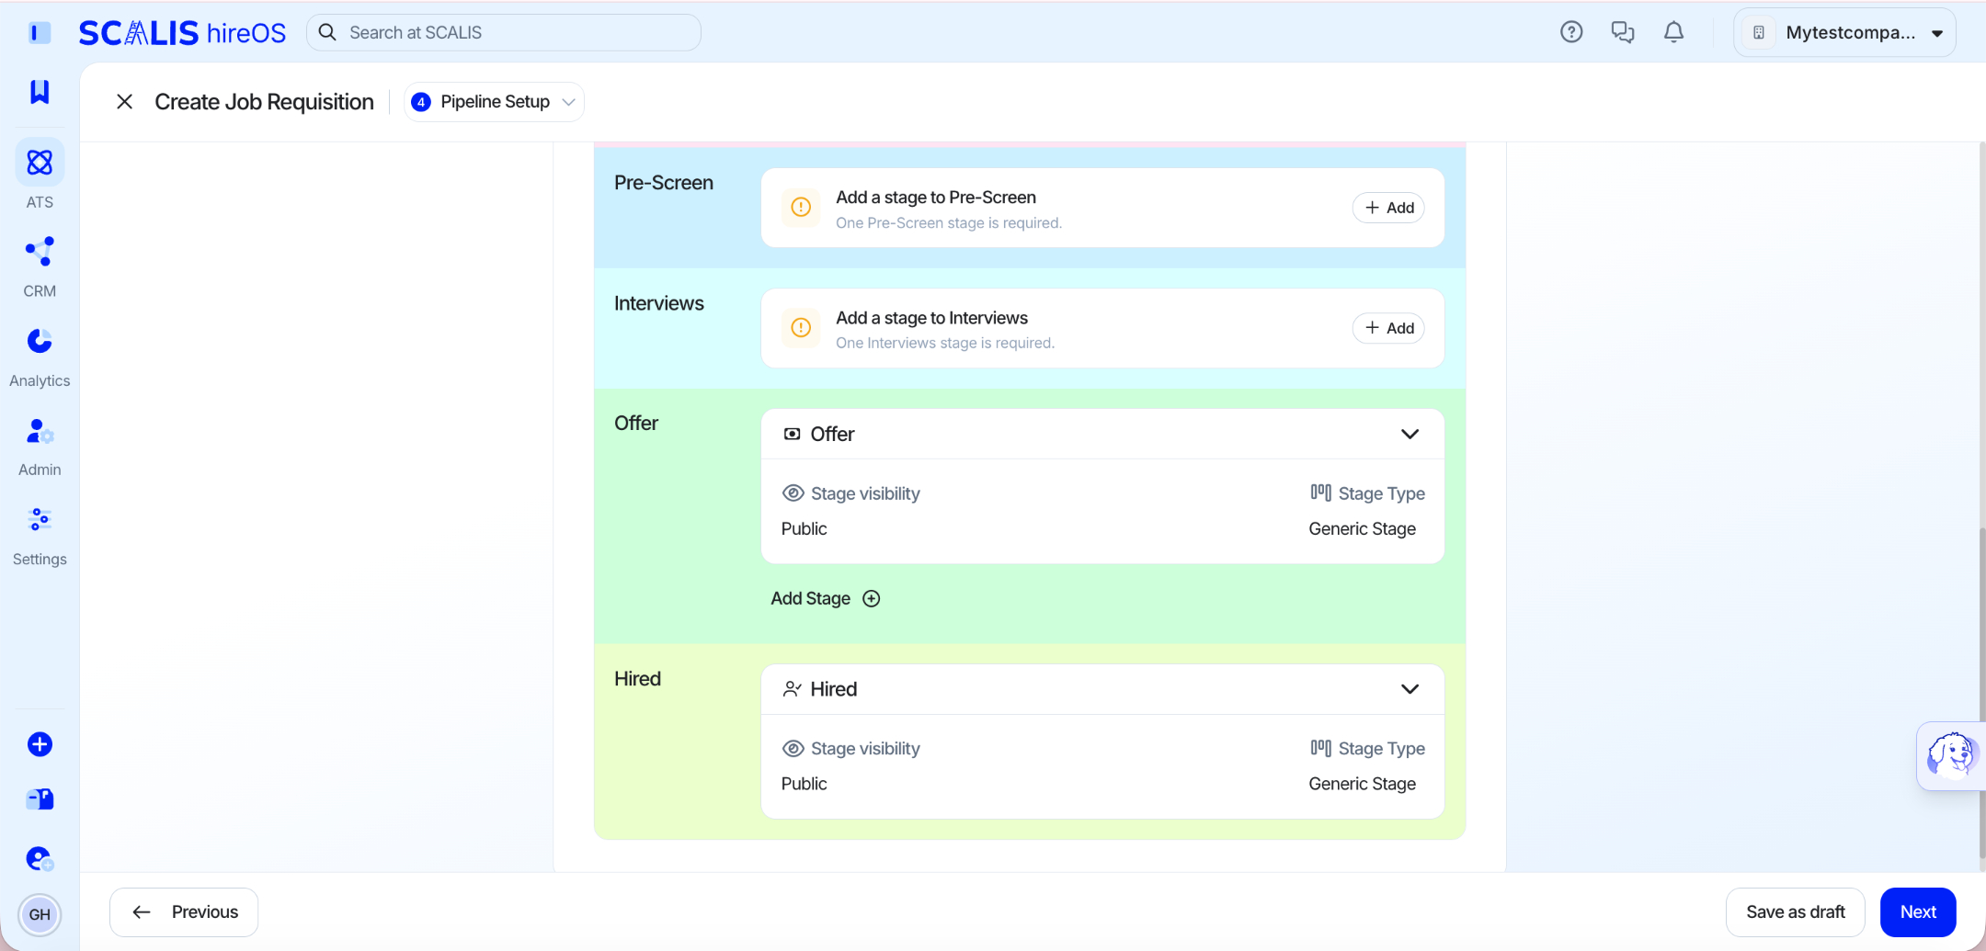The image size is (1986, 951).
Task: Click the eye icon in Hired stage visibility
Action: 793,749
